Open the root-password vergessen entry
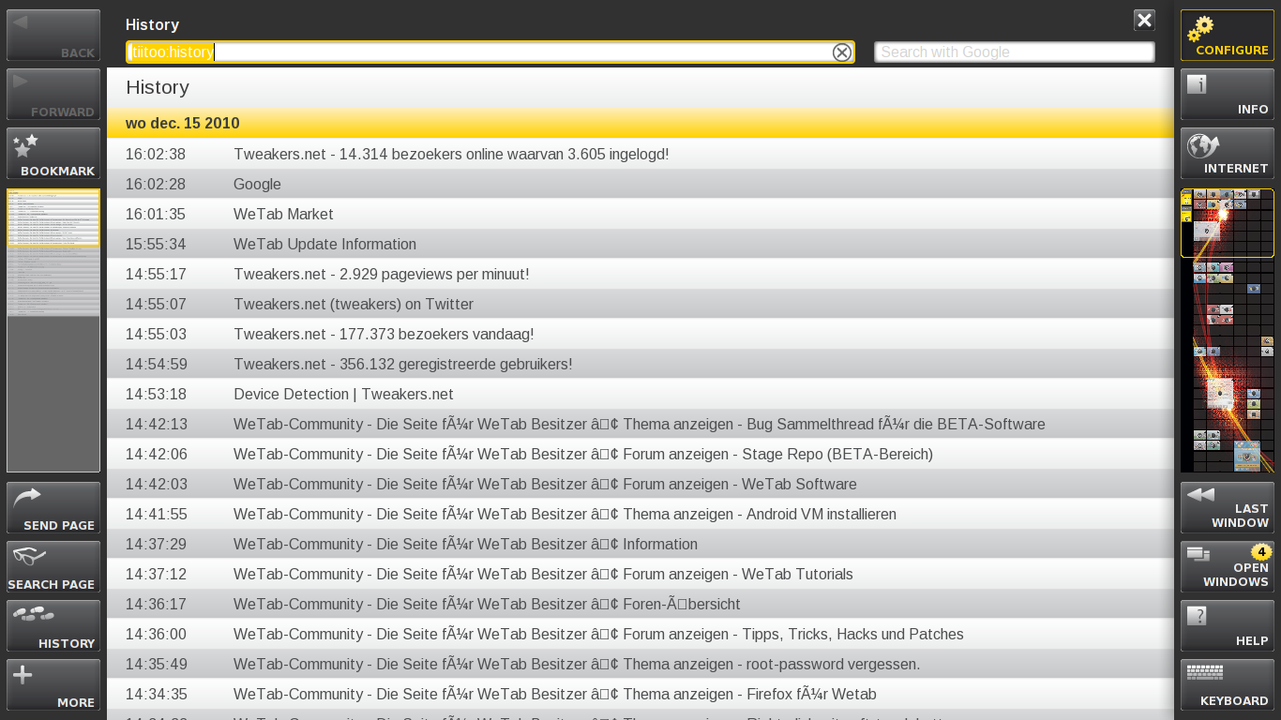Viewport: 1281px width, 720px height. pyautogui.click(x=640, y=665)
